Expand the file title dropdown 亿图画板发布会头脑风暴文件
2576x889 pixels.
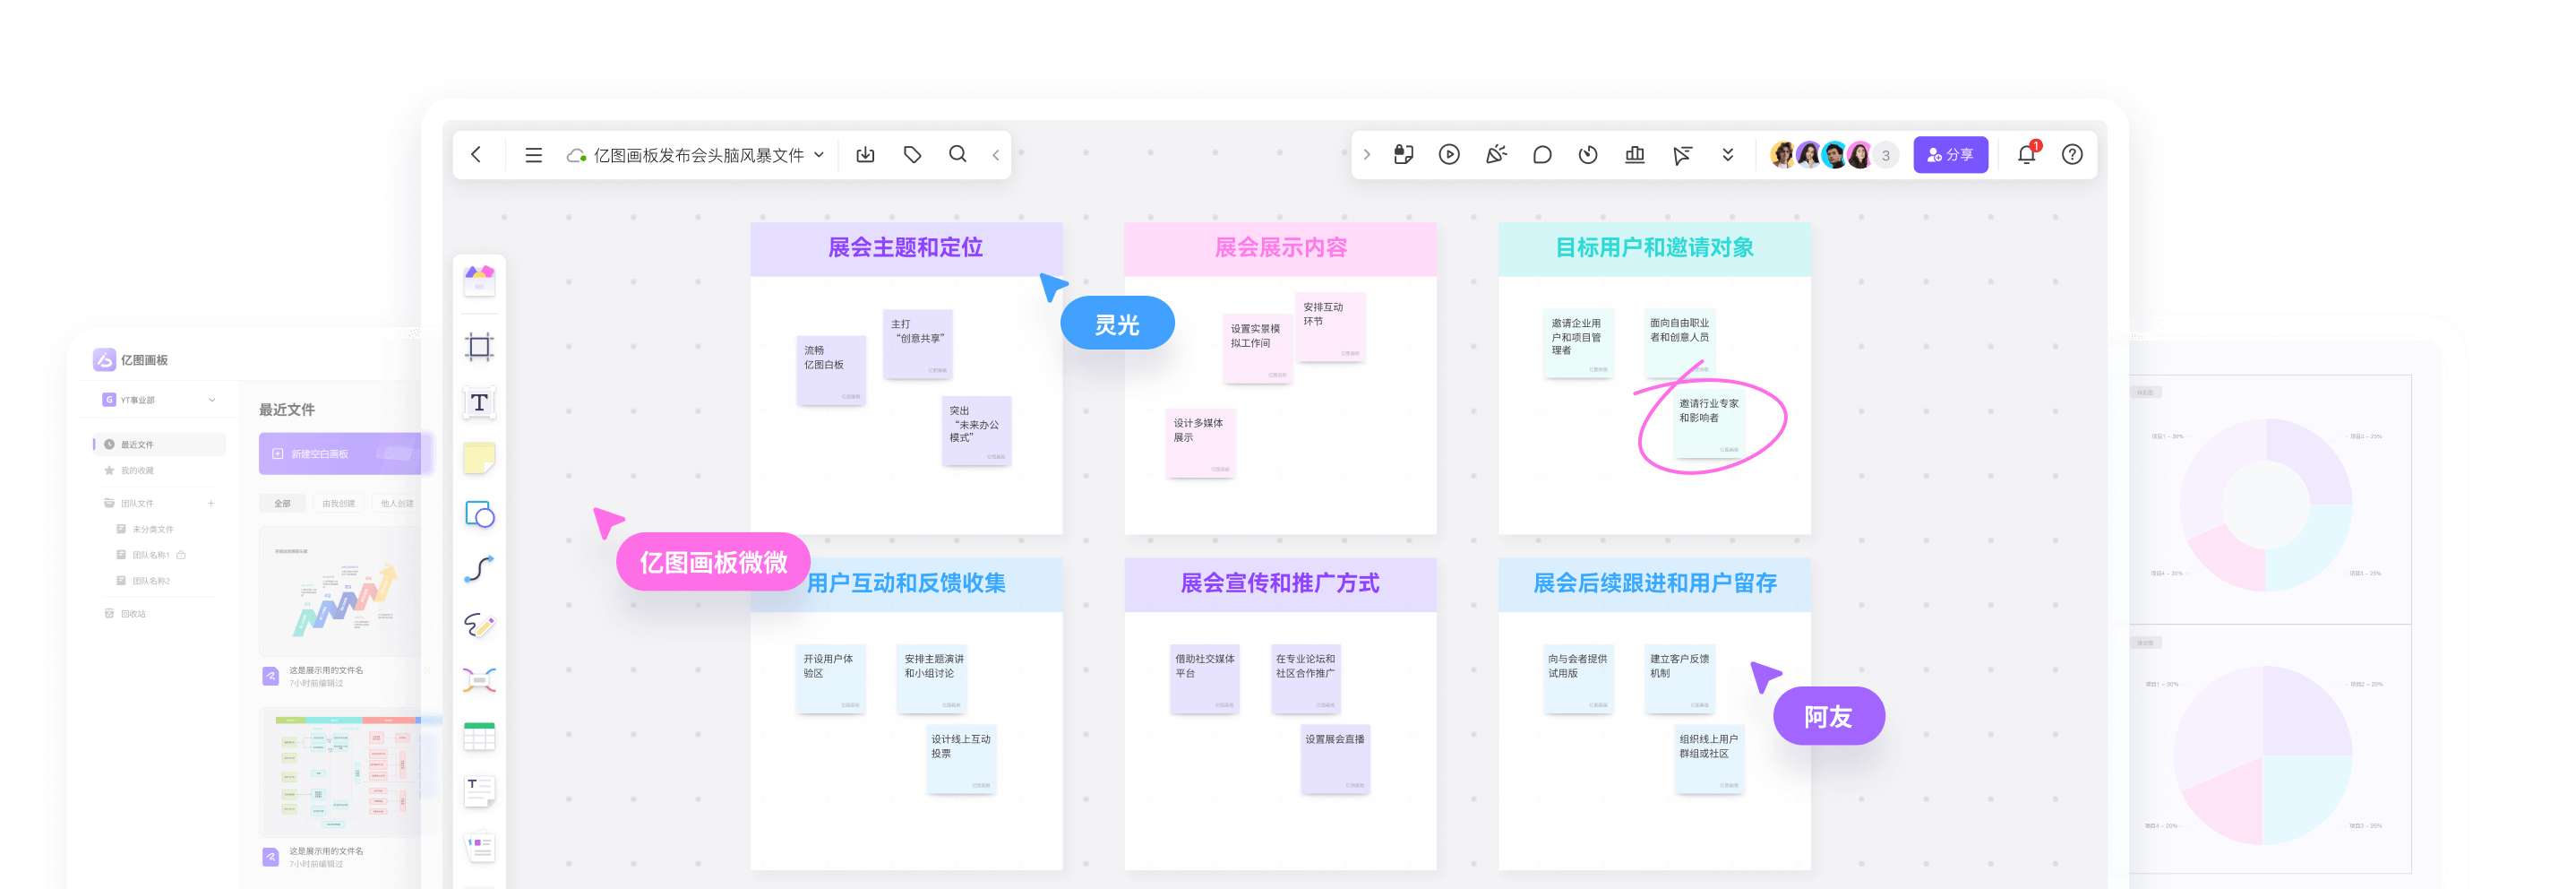[x=818, y=154]
